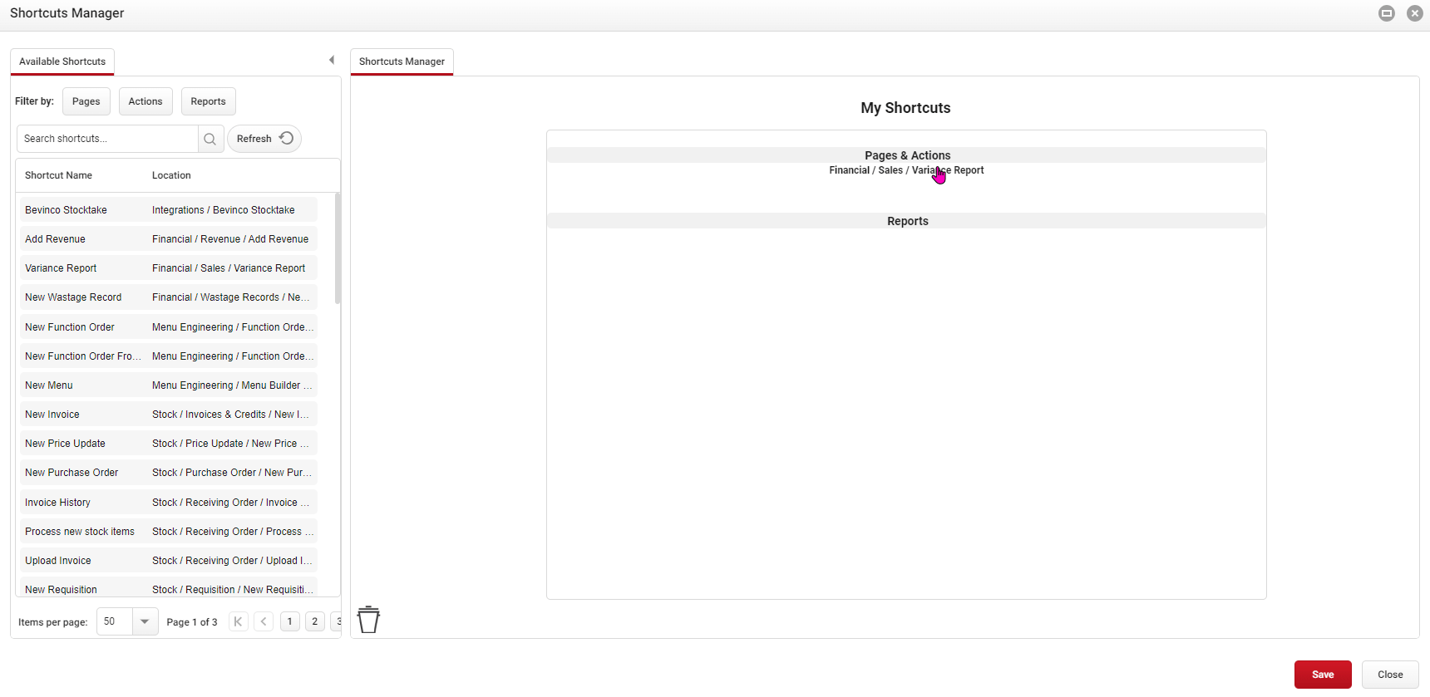Click the shortcuts list vertical scrollbar
Screen dimensions: 1430x697
337,249
